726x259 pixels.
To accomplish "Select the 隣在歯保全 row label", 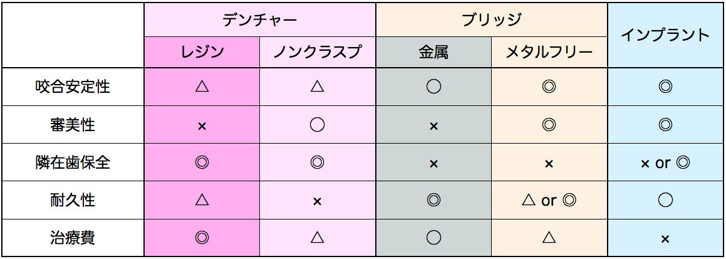I will click(73, 162).
